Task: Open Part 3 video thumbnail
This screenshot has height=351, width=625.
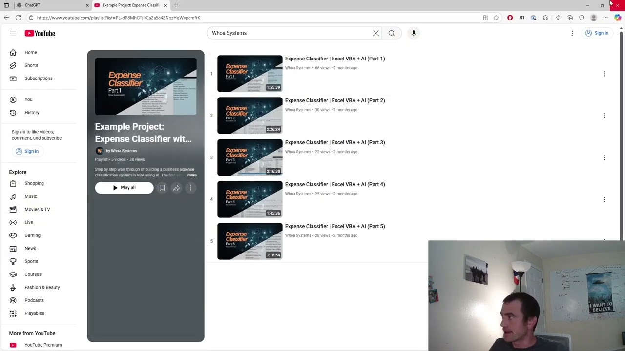Action: pyautogui.click(x=250, y=157)
